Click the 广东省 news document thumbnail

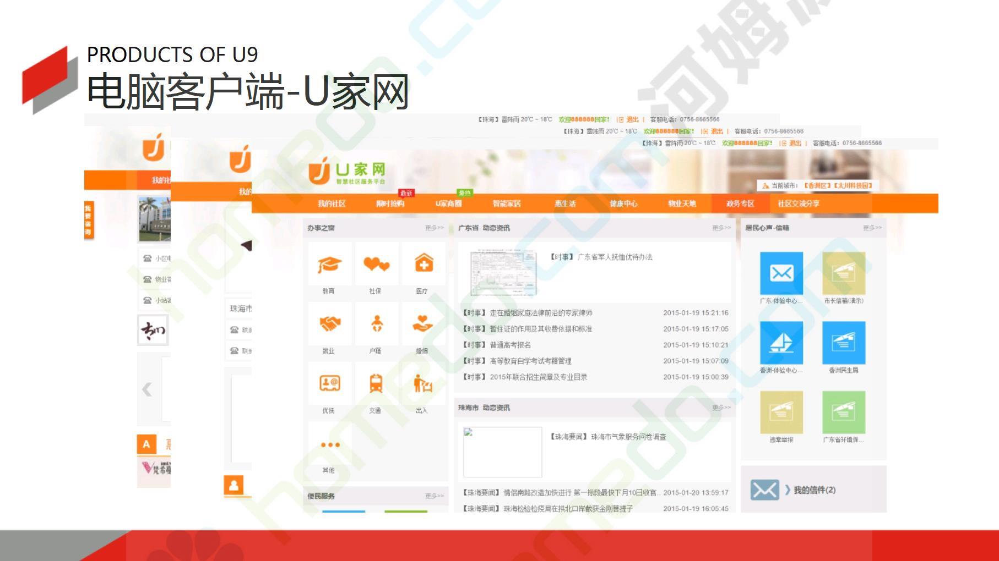[x=503, y=273]
